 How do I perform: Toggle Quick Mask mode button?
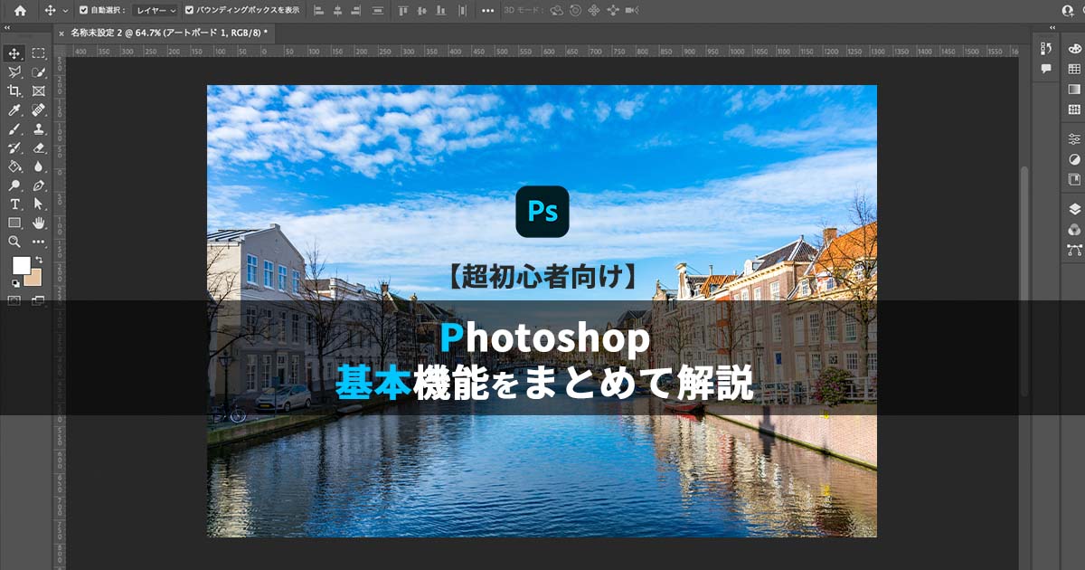click(14, 301)
